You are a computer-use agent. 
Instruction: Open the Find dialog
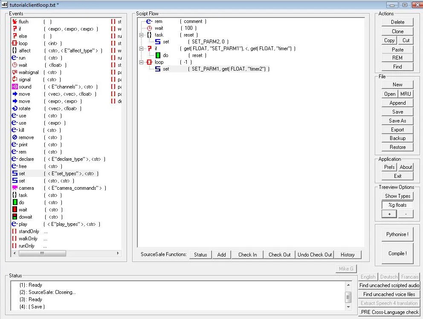pyautogui.click(x=397, y=66)
